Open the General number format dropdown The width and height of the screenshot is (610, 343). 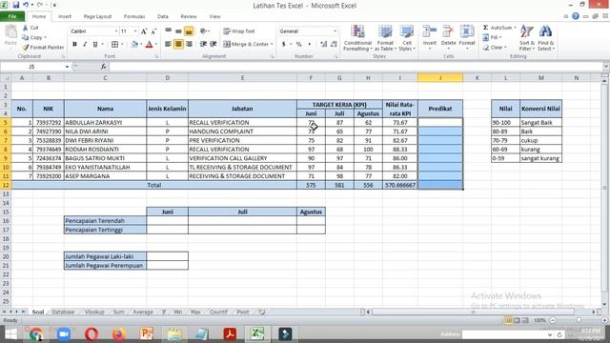pyautogui.click(x=335, y=31)
